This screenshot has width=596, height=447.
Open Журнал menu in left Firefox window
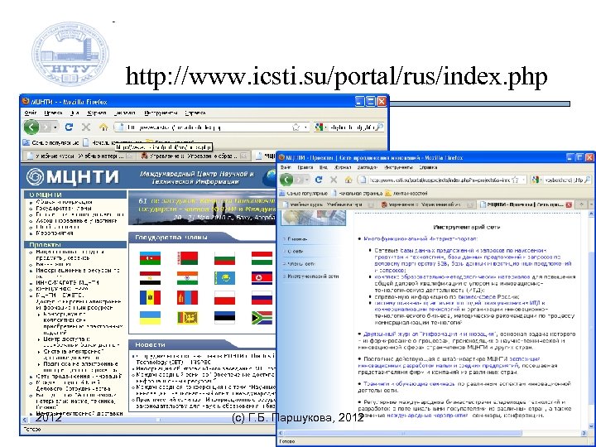pyautogui.click(x=97, y=113)
